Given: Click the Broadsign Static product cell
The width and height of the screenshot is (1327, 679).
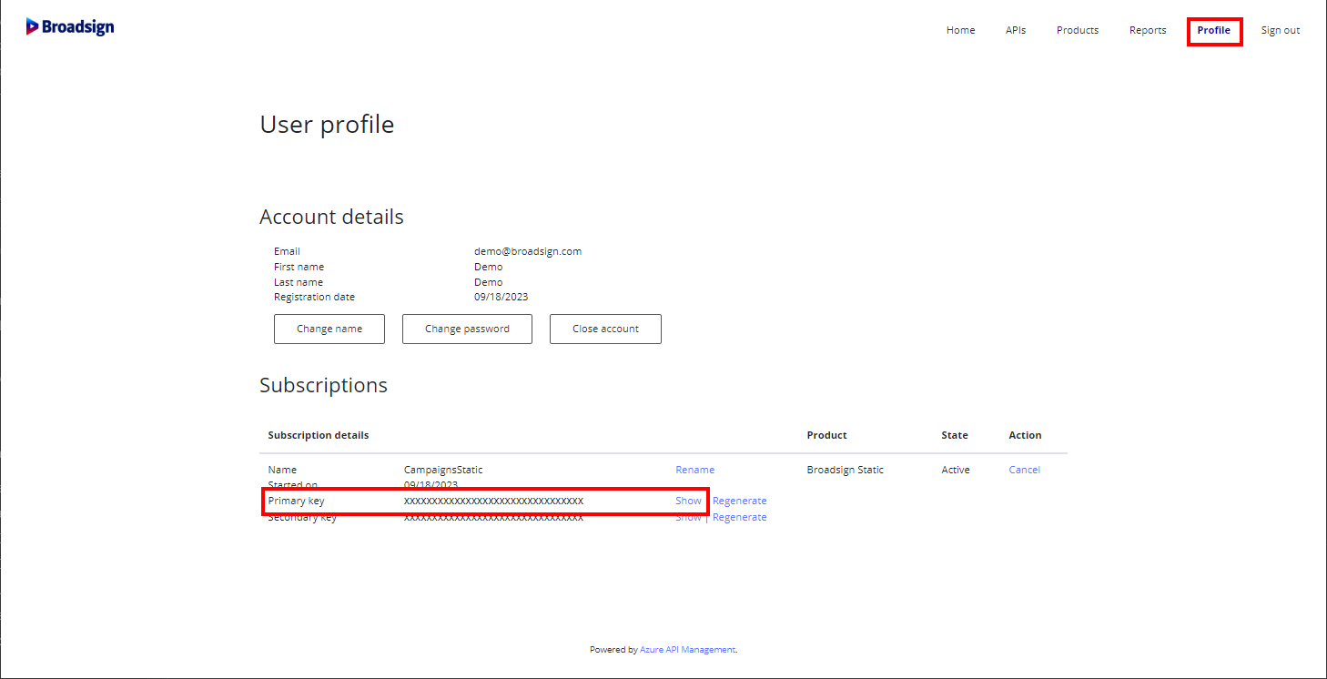Looking at the screenshot, I should pyautogui.click(x=846, y=470).
